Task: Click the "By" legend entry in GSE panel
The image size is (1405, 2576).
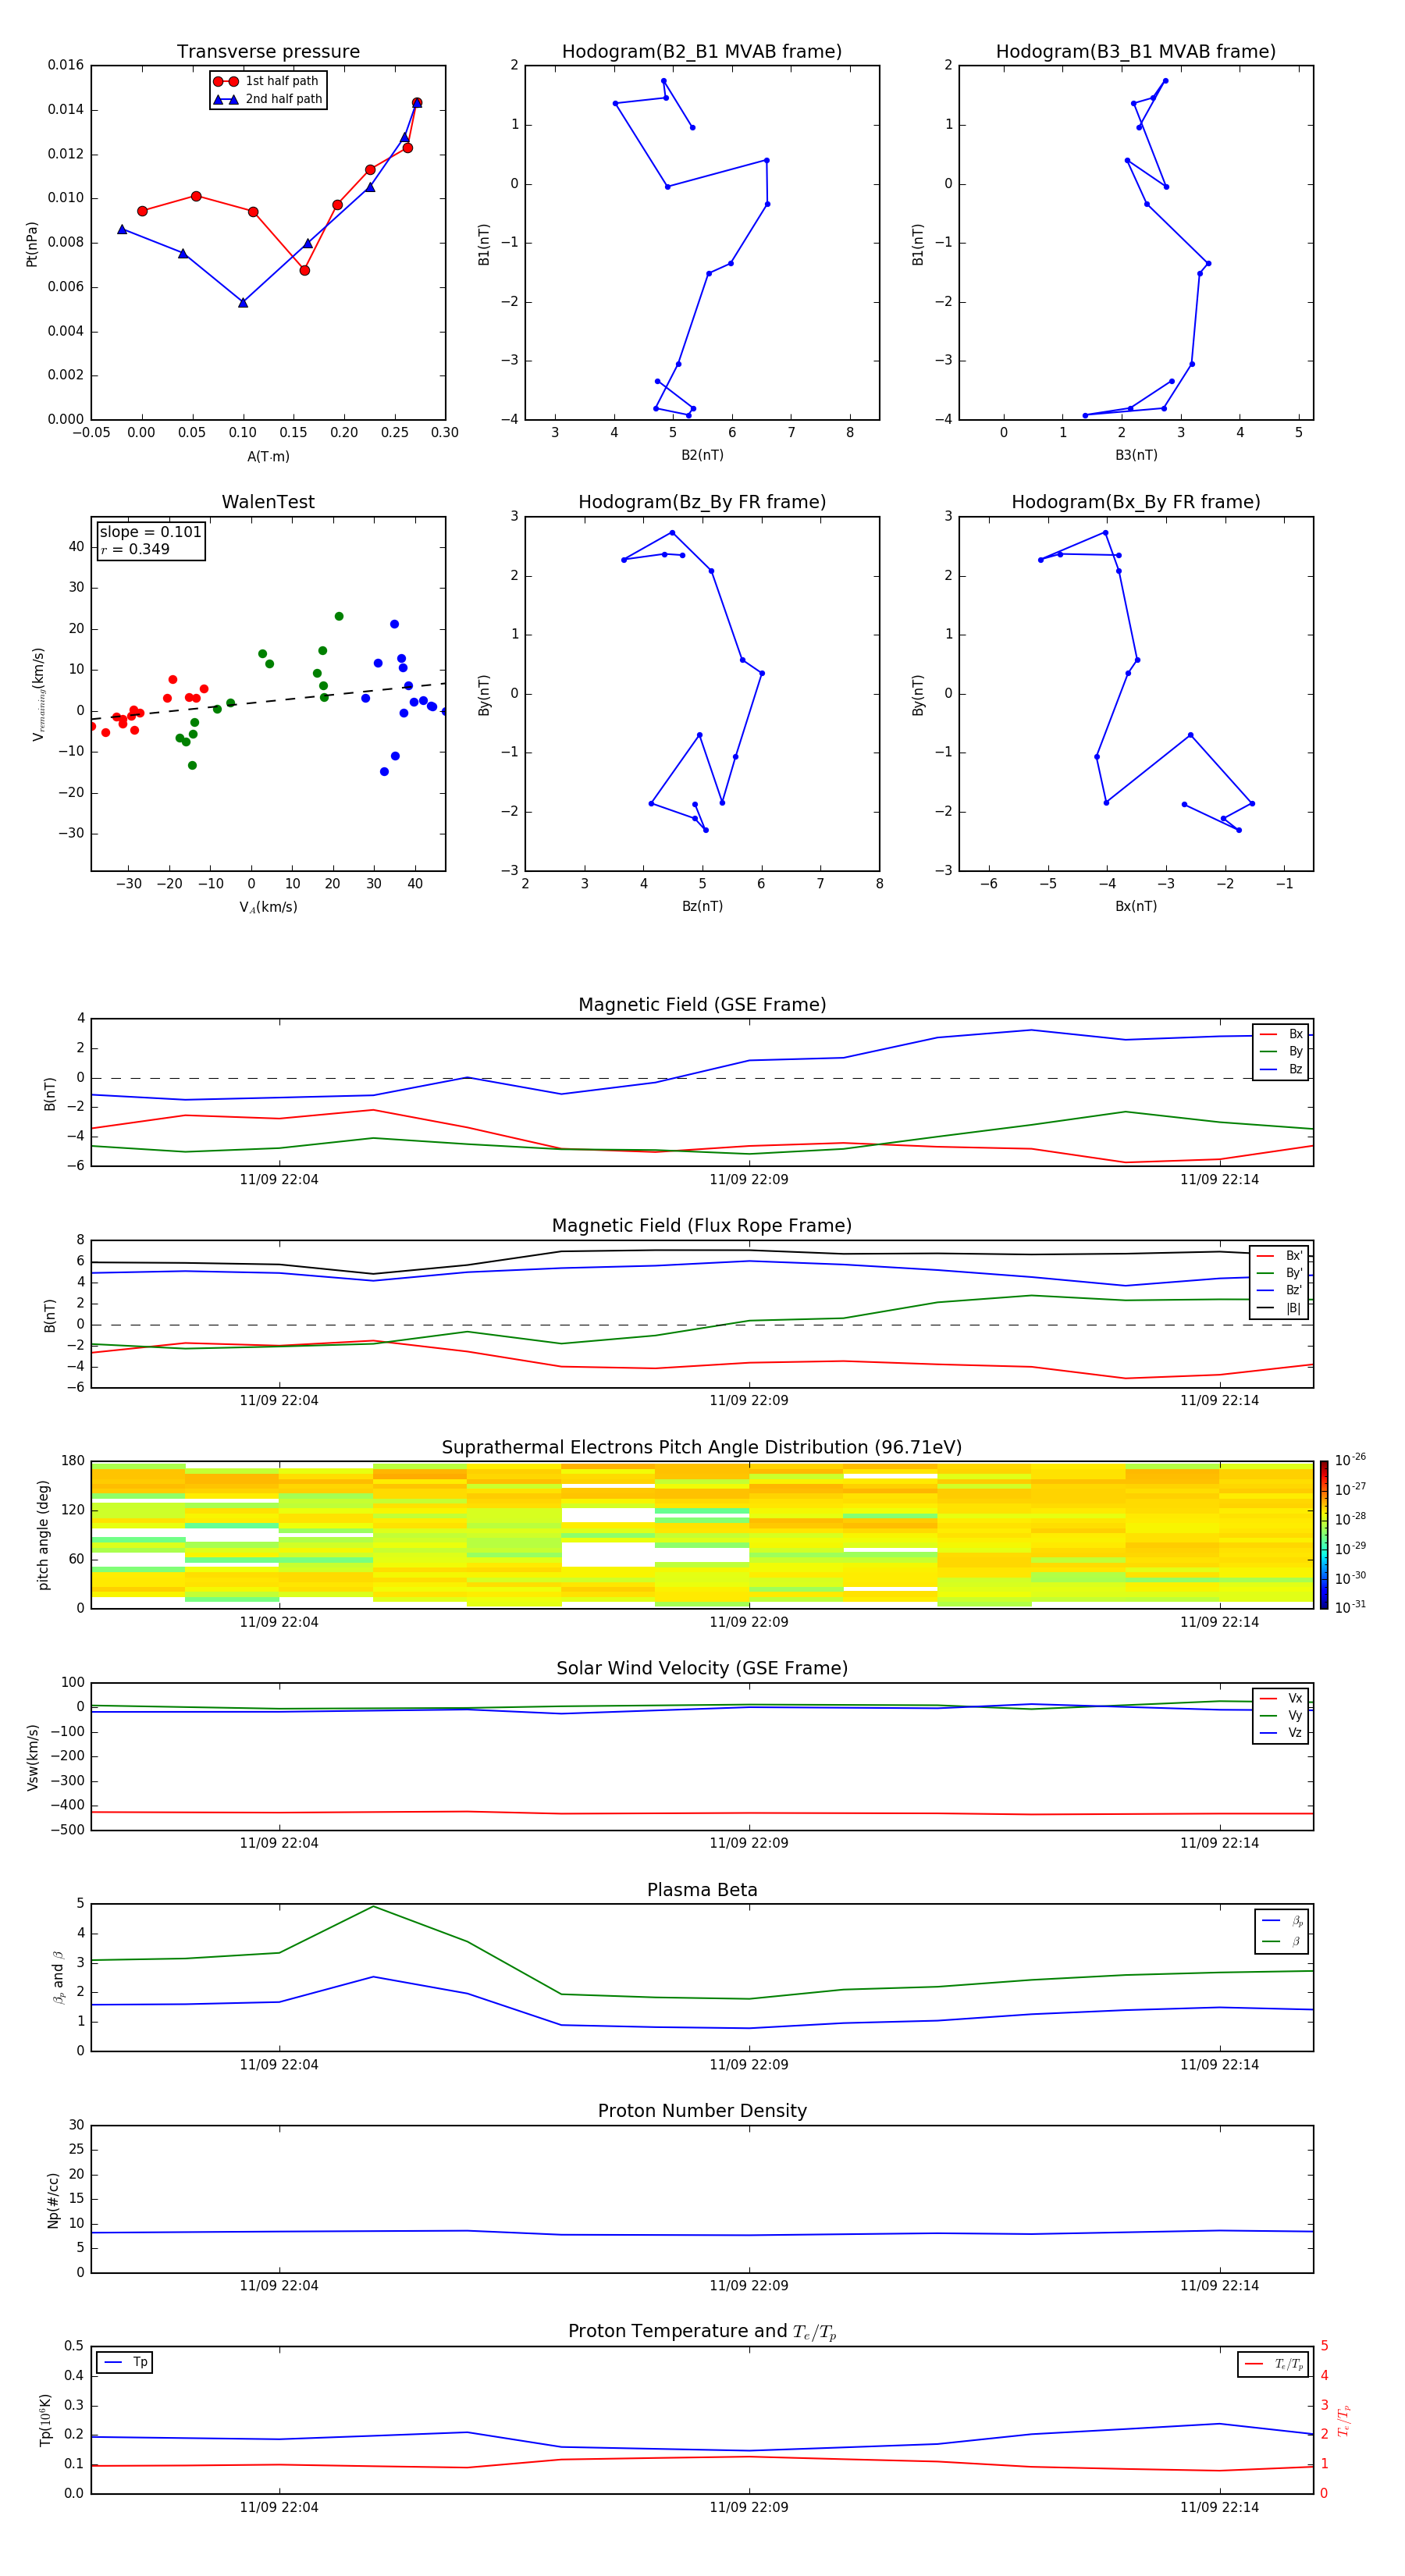Action: (1281, 1051)
